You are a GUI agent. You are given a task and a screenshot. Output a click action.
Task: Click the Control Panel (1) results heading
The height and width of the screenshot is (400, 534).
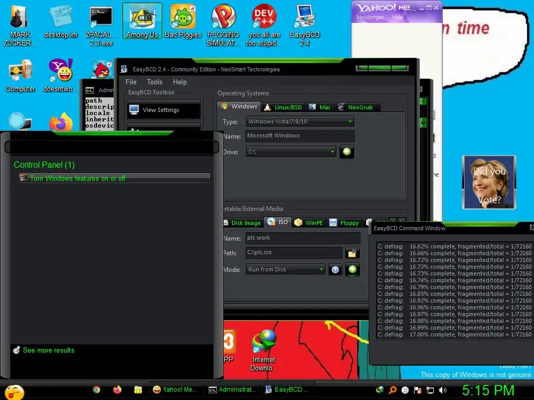tap(44, 165)
